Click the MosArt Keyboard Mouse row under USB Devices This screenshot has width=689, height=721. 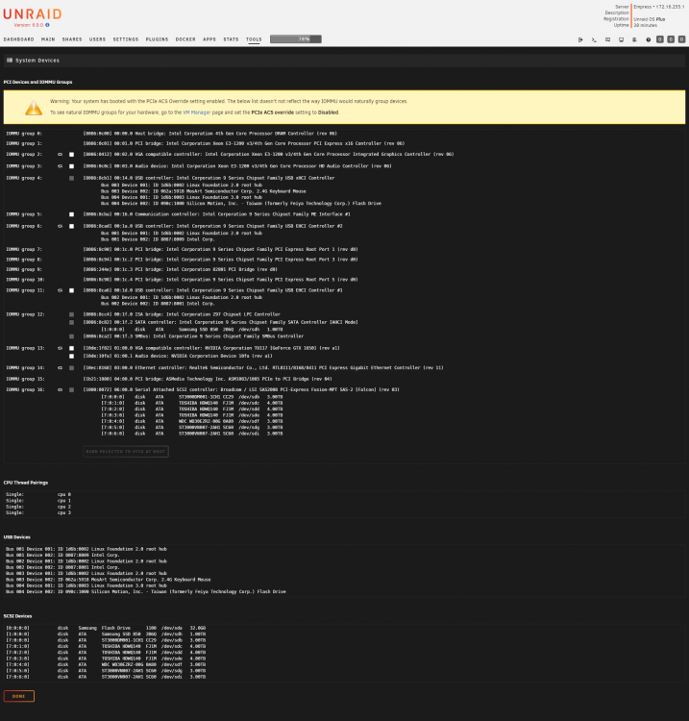pos(109,580)
